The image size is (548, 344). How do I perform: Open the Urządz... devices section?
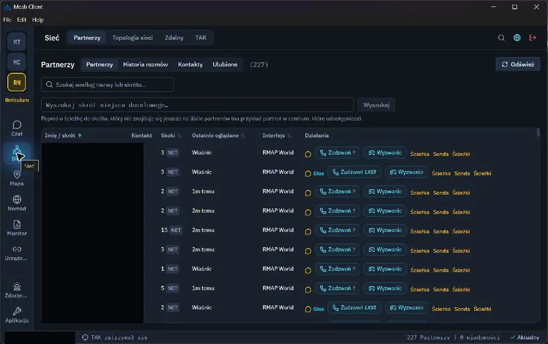[x=17, y=253]
